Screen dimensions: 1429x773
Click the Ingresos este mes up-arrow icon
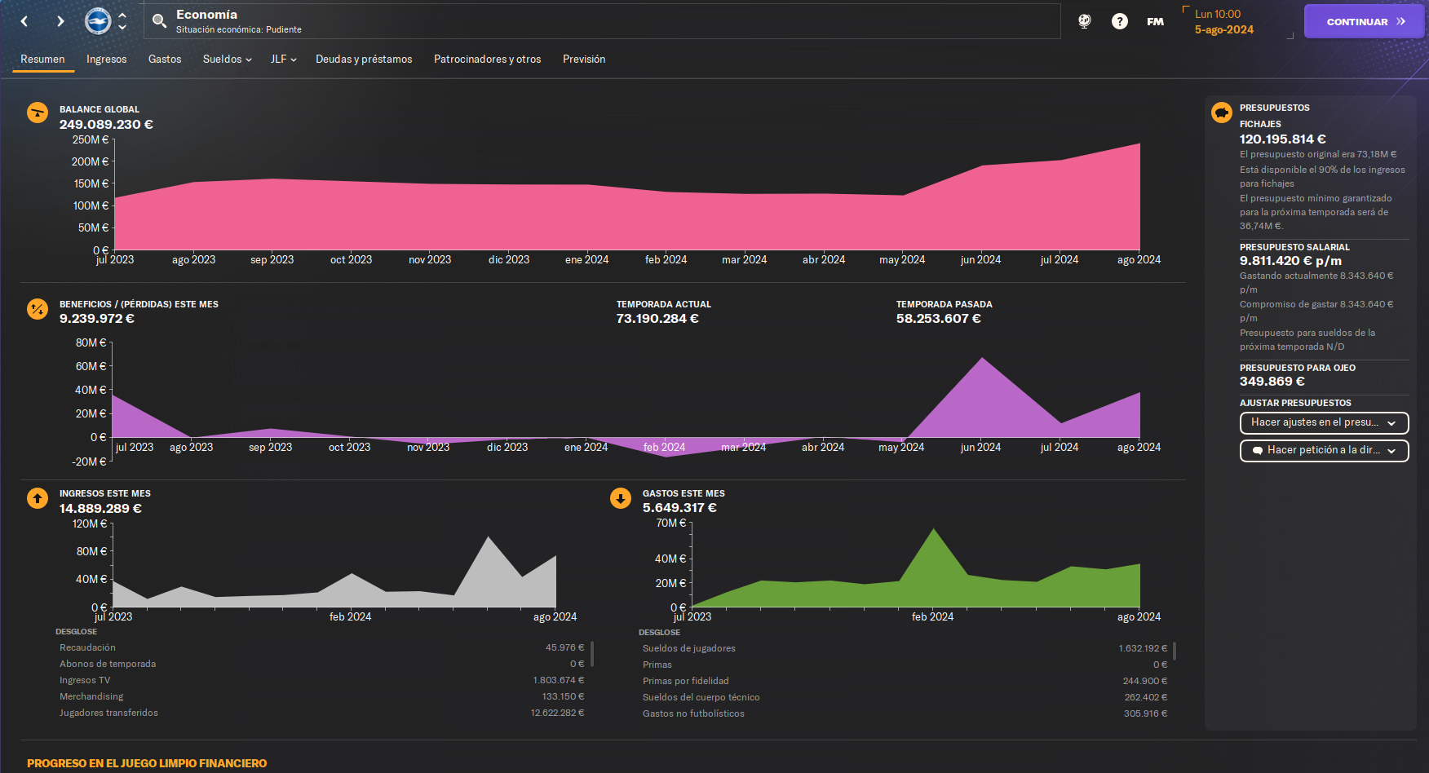coord(38,497)
